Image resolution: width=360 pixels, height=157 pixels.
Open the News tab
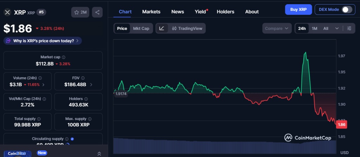178,12
